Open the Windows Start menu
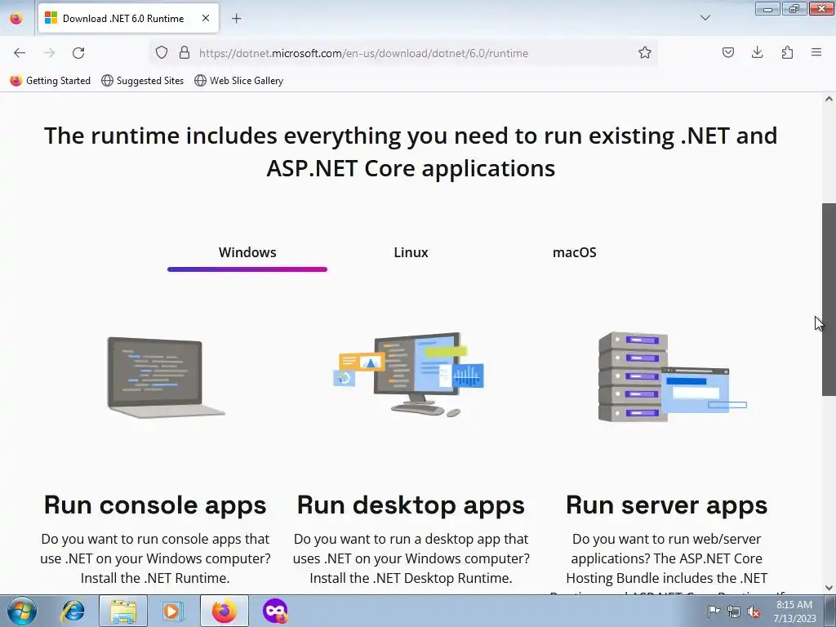 tap(22, 611)
